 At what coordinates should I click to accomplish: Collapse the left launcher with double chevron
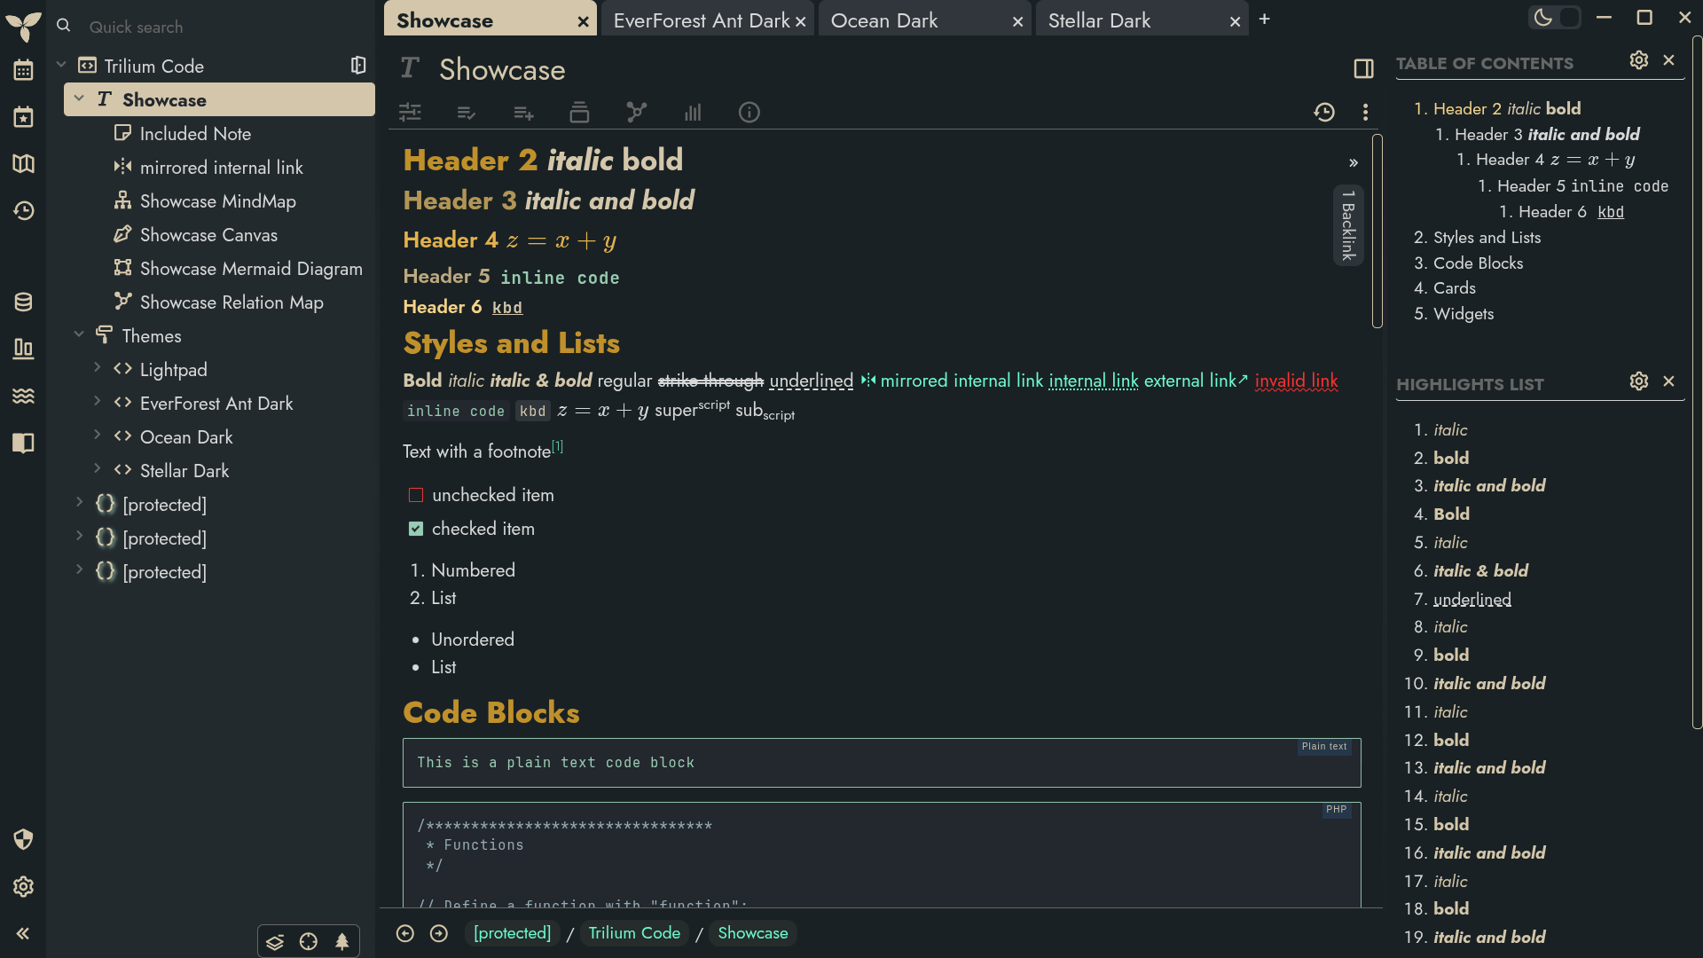[23, 933]
